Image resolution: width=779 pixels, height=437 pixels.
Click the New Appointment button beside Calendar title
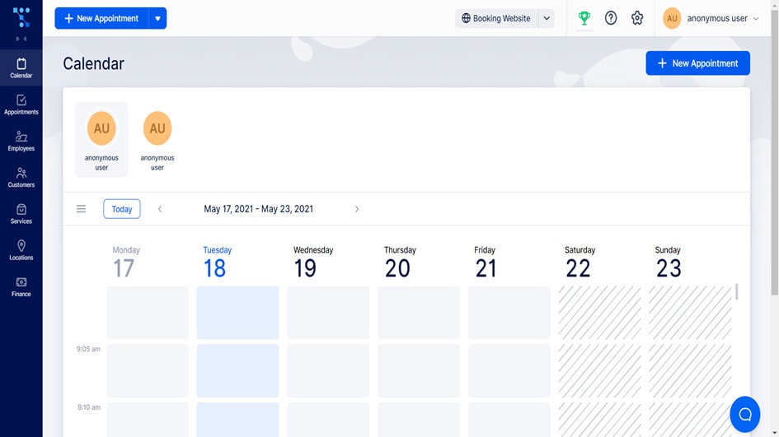tap(697, 63)
